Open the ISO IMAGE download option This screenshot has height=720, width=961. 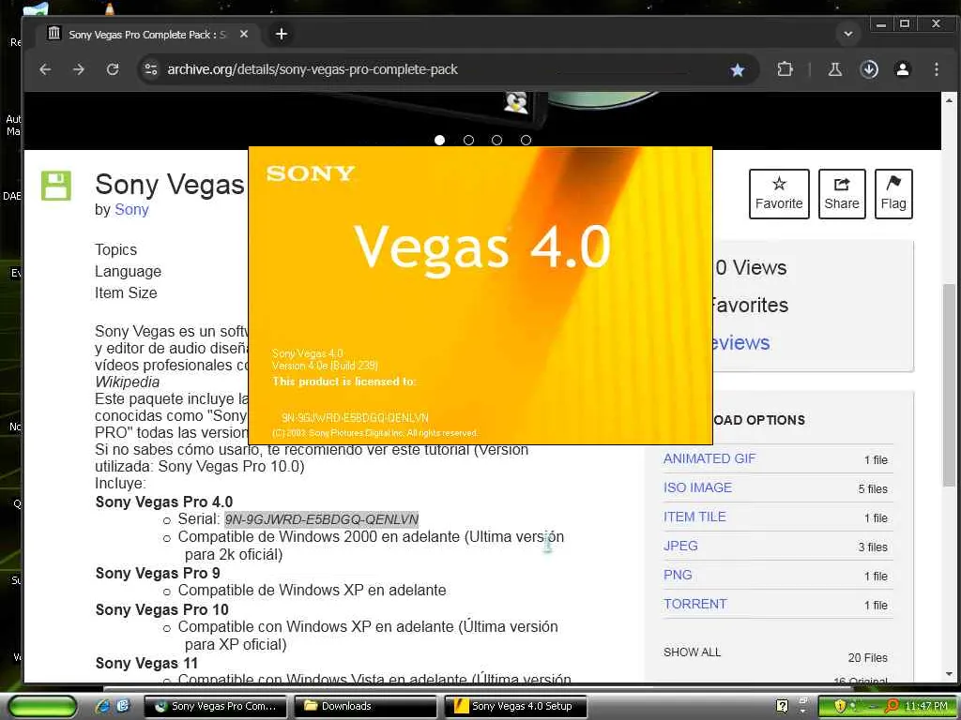point(697,487)
